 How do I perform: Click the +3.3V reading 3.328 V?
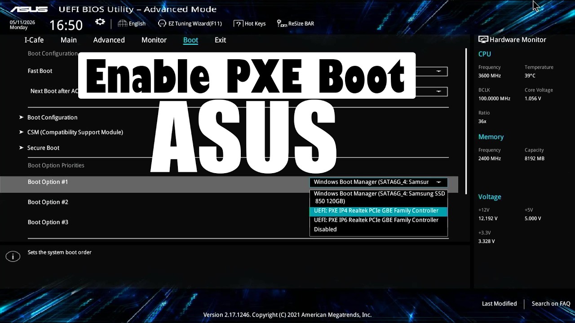[487, 241]
